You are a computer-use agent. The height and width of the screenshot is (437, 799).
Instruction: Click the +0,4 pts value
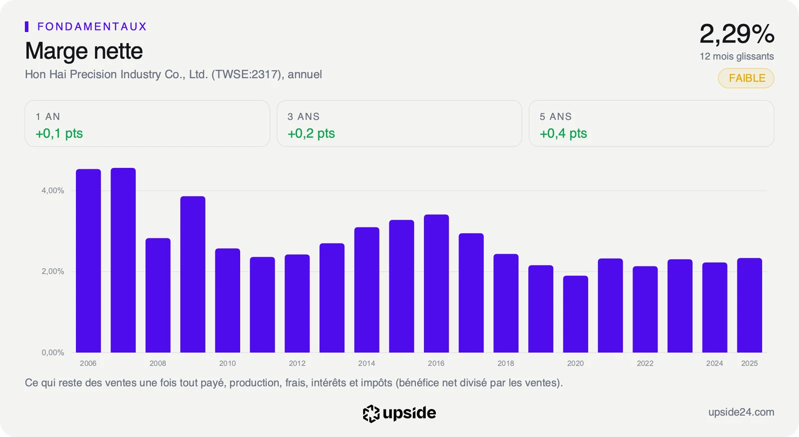[x=563, y=133]
